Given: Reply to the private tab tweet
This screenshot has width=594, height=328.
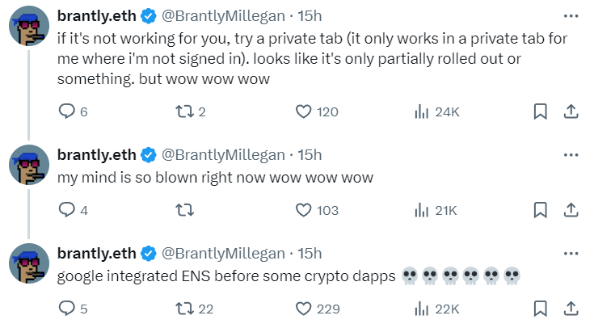Looking at the screenshot, I should 67,112.
